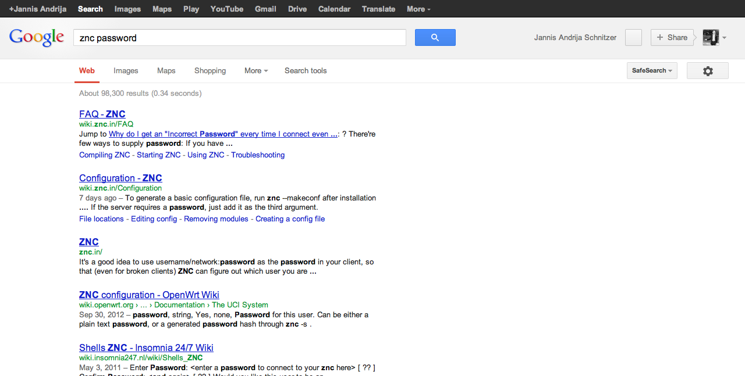745x376 pixels.
Task: Open Search tools
Action: click(306, 71)
